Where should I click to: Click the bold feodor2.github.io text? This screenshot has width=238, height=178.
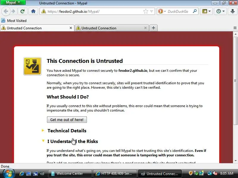tap(133, 71)
